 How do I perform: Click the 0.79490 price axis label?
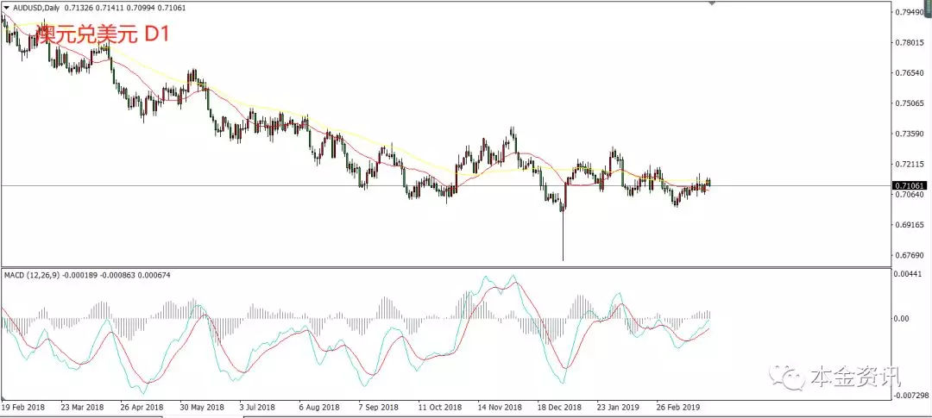tap(910, 12)
